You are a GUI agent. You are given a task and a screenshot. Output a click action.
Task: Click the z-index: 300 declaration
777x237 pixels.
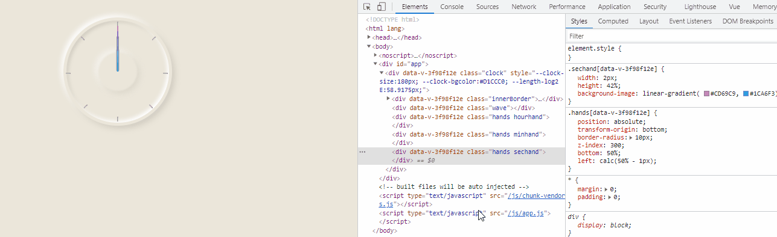601,145
